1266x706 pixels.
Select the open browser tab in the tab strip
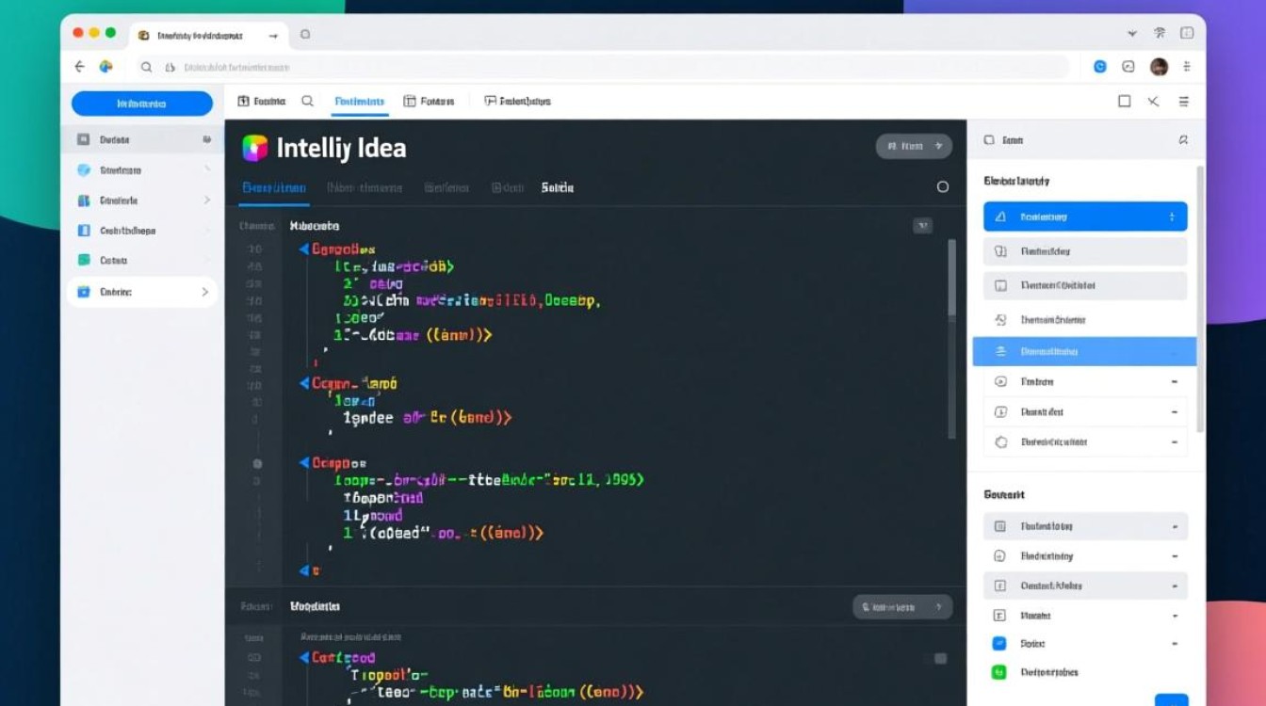click(x=208, y=35)
